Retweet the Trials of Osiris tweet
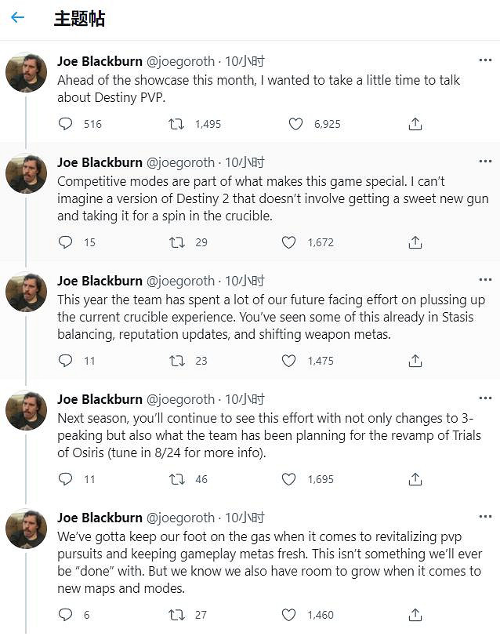 click(x=177, y=479)
